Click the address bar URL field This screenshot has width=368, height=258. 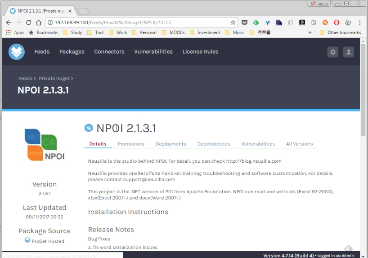coord(141,22)
